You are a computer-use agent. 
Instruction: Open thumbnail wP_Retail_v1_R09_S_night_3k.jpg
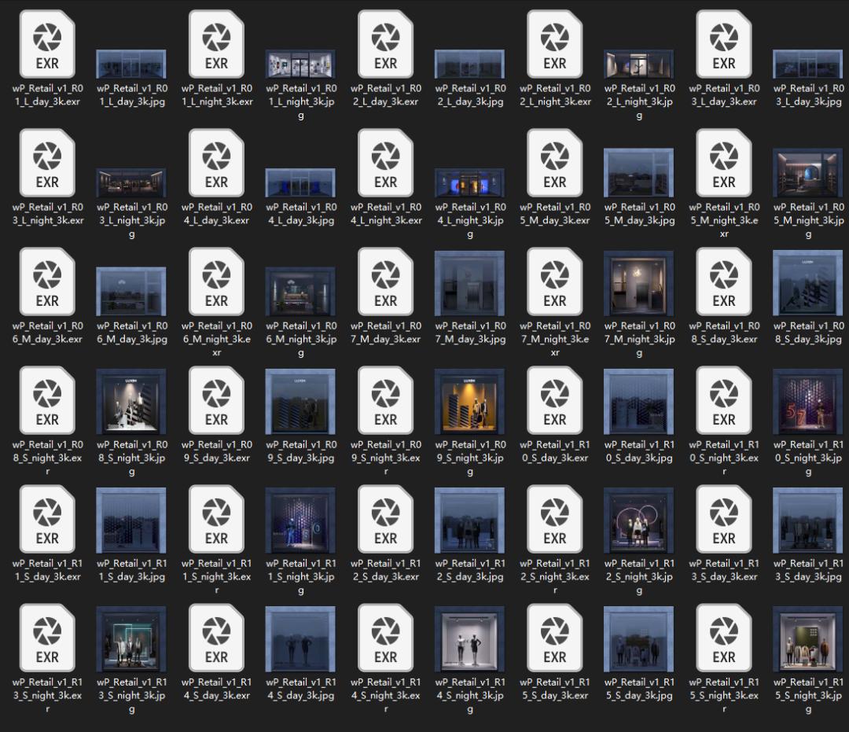coord(469,402)
